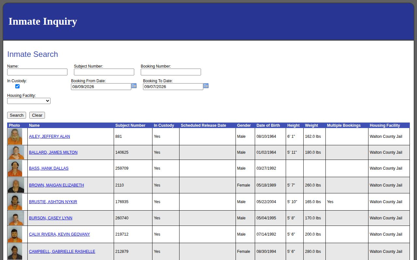Open BASS, HANK DALLAS record
The width and height of the screenshot is (417, 260).
[x=49, y=168]
